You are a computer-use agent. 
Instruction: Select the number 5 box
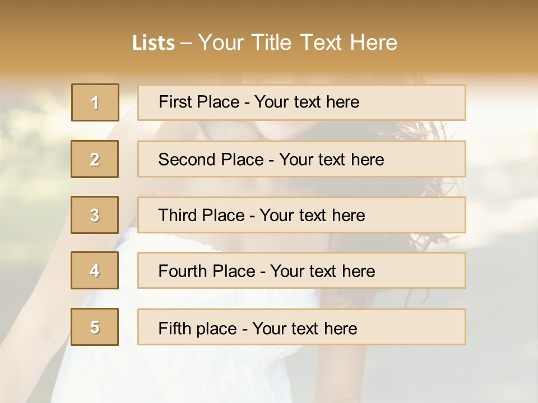click(x=95, y=326)
